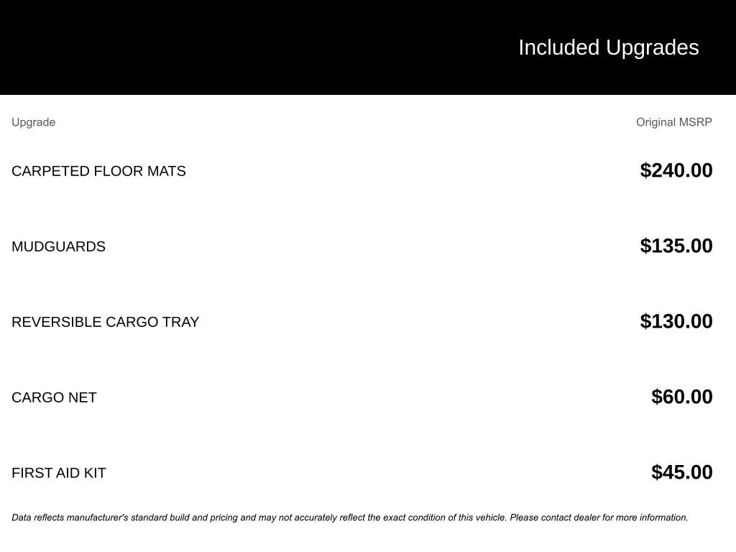Select the MUDGUARDS upgrade name
The height and width of the screenshot is (552, 736).
(x=58, y=247)
